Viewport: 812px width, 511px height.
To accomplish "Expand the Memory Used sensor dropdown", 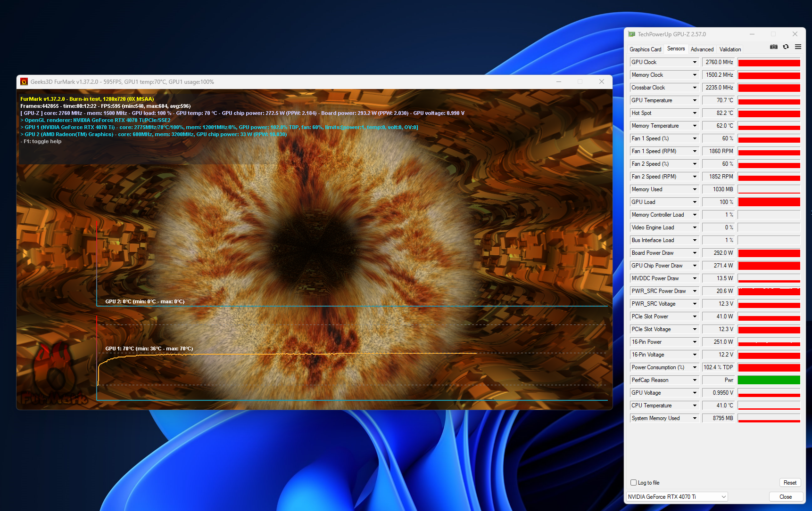I will (x=695, y=189).
